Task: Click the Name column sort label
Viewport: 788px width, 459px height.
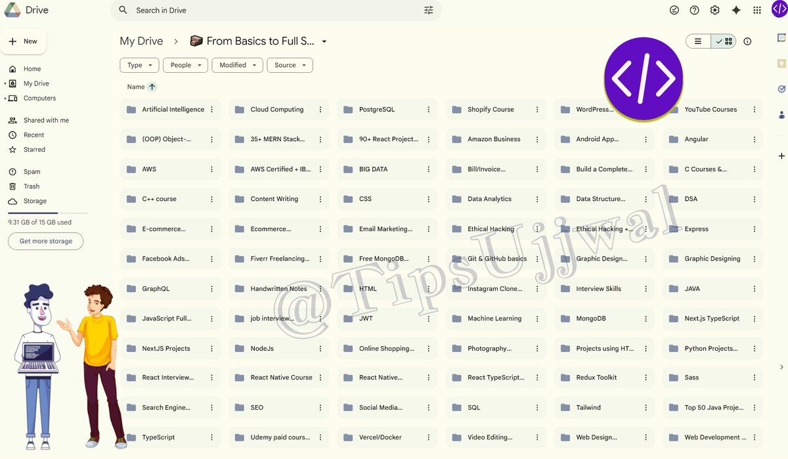Action: point(136,87)
